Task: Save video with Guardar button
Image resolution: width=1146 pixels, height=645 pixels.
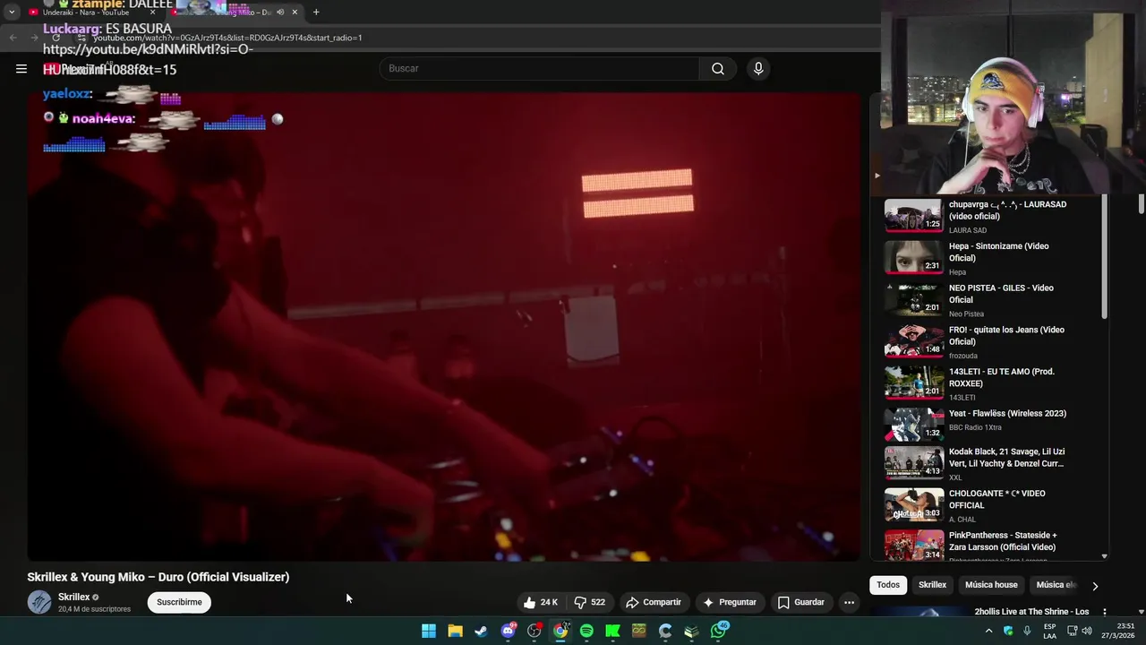Action: 801,602
